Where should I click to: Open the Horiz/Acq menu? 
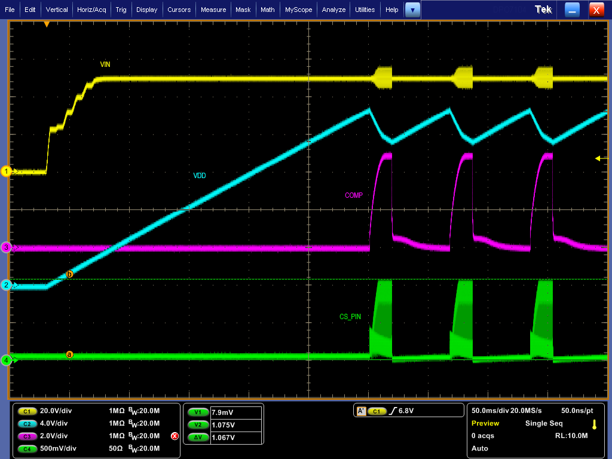pos(91,10)
